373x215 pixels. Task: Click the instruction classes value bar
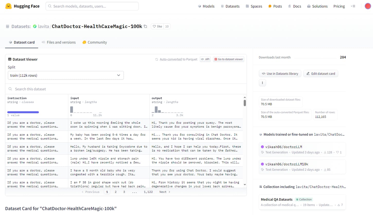[x=23, y=112]
